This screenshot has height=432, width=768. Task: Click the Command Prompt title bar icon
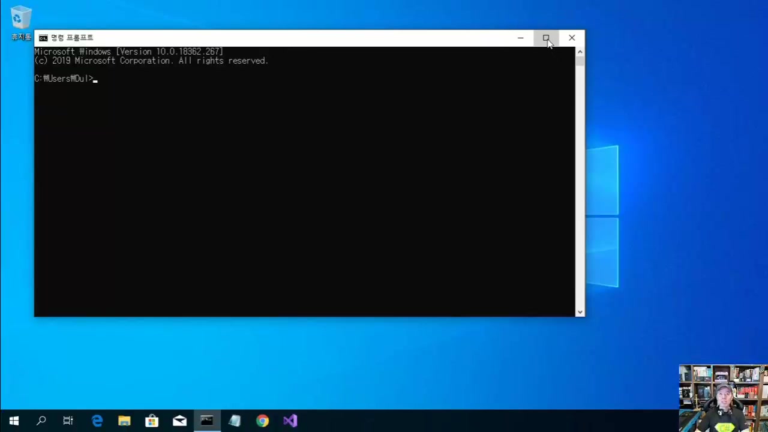(43, 38)
